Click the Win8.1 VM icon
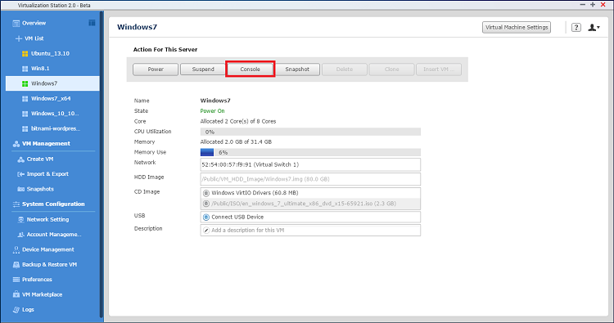Image resolution: width=614 pixels, height=323 pixels. 25,69
